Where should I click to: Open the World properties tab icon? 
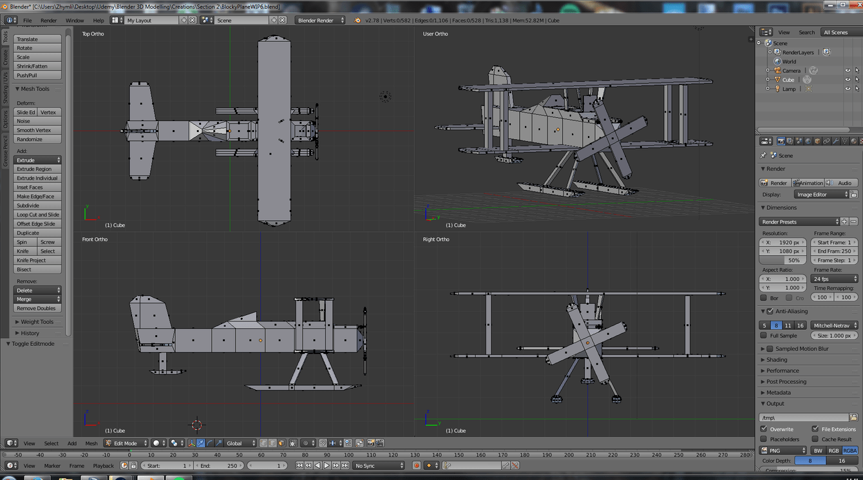pos(808,141)
